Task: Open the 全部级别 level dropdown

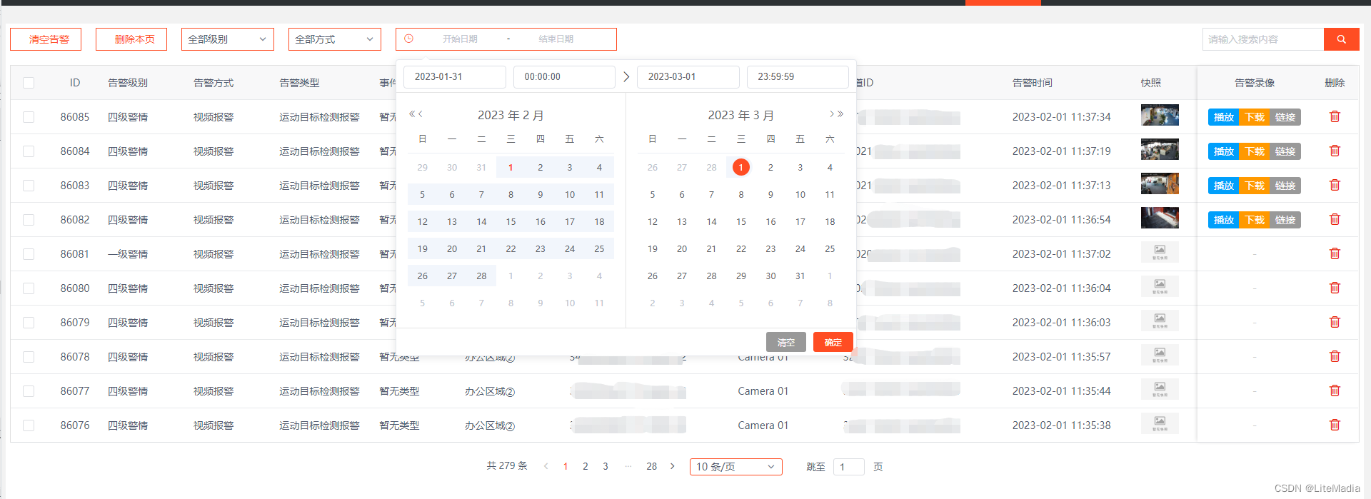Action: pyautogui.click(x=228, y=39)
